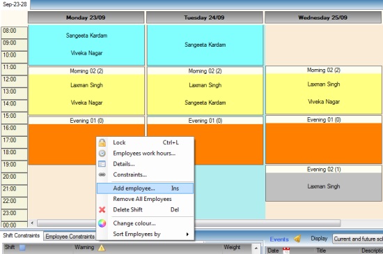Click the chain-link Constraints icon
Image resolution: width=383 pixels, height=254 pixels.
(102, 174)
